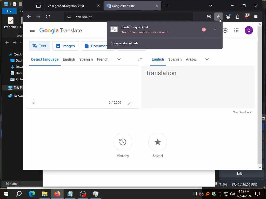266x199 pixels.
Task: Select English as target language
Action: click(158, 59)
